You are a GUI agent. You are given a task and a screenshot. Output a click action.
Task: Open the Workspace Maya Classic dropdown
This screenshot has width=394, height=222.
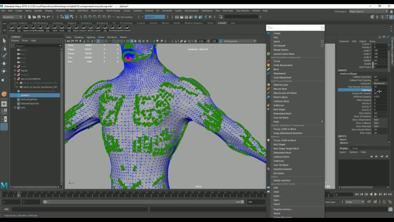pos(368,11)
